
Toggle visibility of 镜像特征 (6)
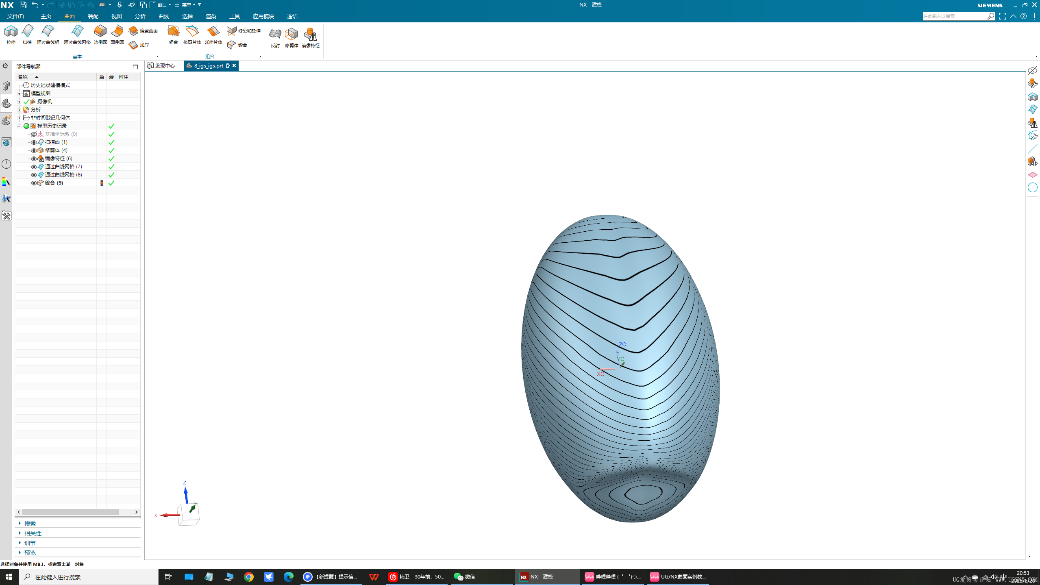pos(34,159)
